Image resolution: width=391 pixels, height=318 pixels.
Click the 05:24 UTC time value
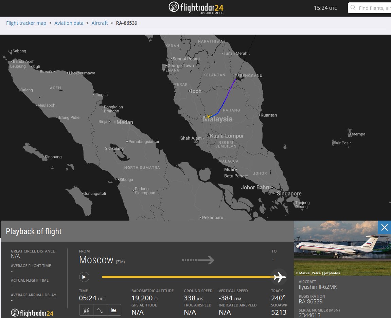[92, 298]
